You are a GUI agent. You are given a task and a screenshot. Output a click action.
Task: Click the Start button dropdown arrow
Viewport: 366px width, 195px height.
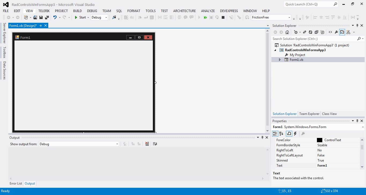(89, 17)
